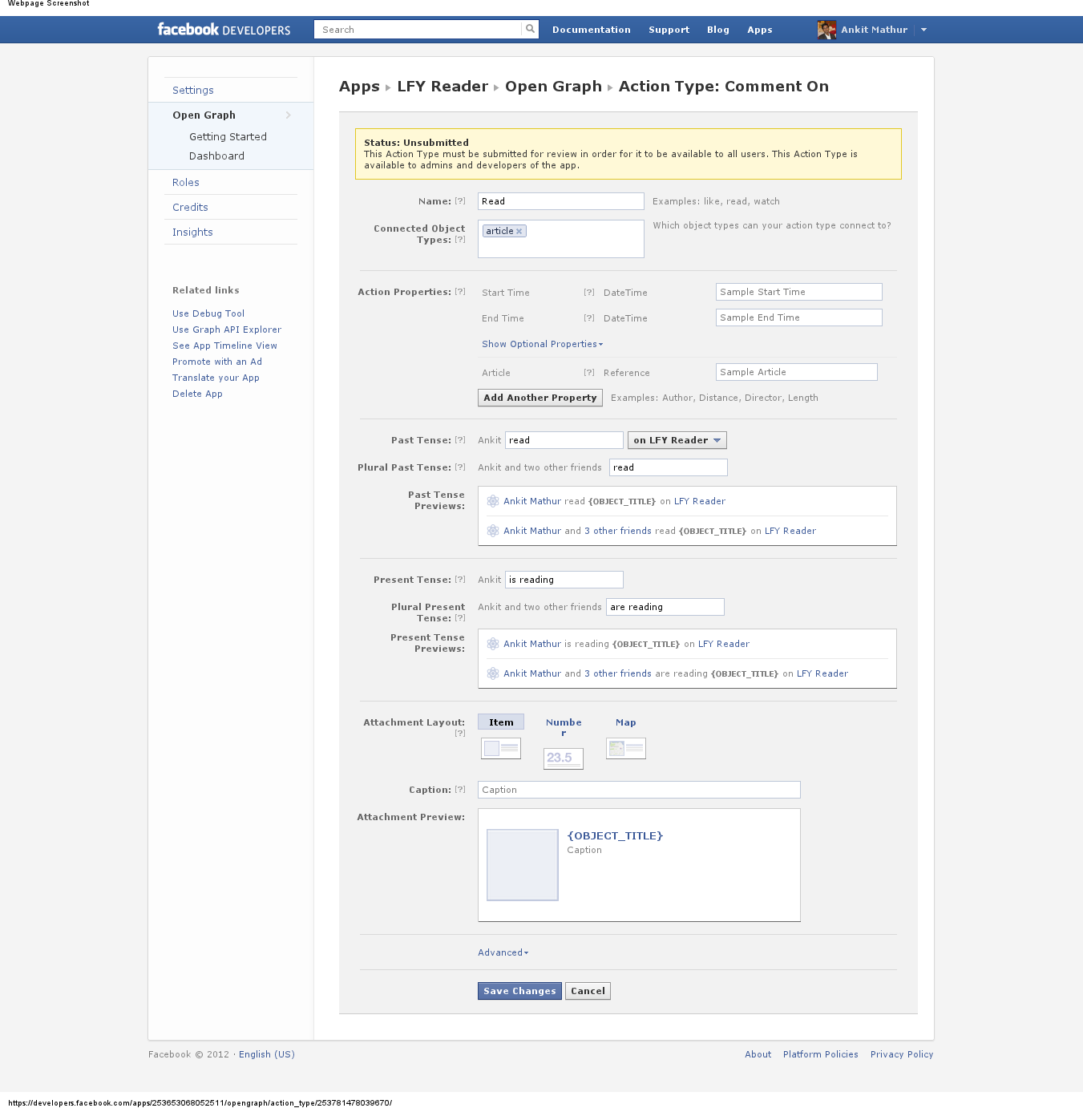The height and width of the screenshot is (1108, 1083).
Task: Click the help icon beside Start Time
Action: pos(589,293)
